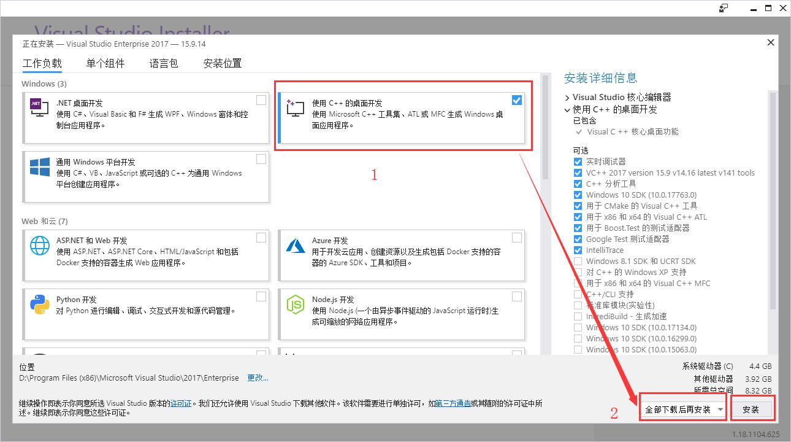Click the Azure development logo icon
The width and height of the screenshot is (791, 442).
point(296,246)
